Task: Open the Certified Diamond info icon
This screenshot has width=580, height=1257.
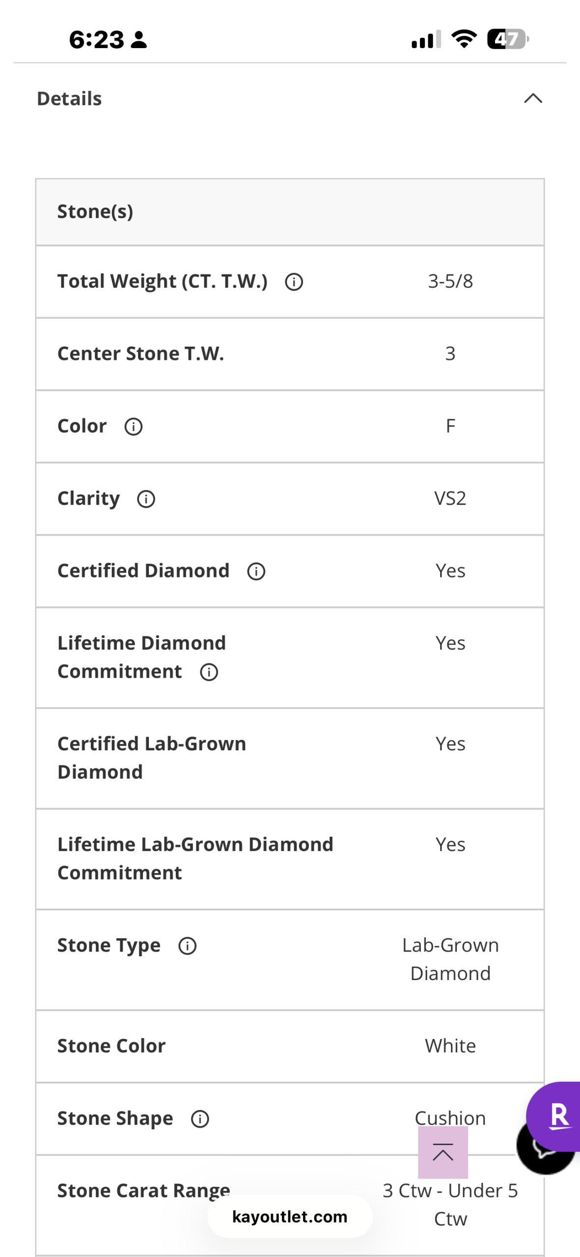Action: point(256,571)
